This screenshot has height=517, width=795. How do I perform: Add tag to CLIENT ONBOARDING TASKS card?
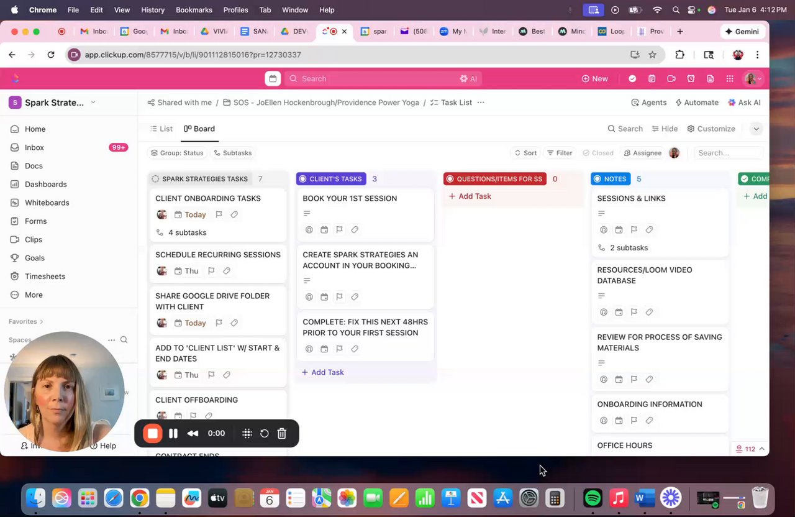[x=234, y=214]
